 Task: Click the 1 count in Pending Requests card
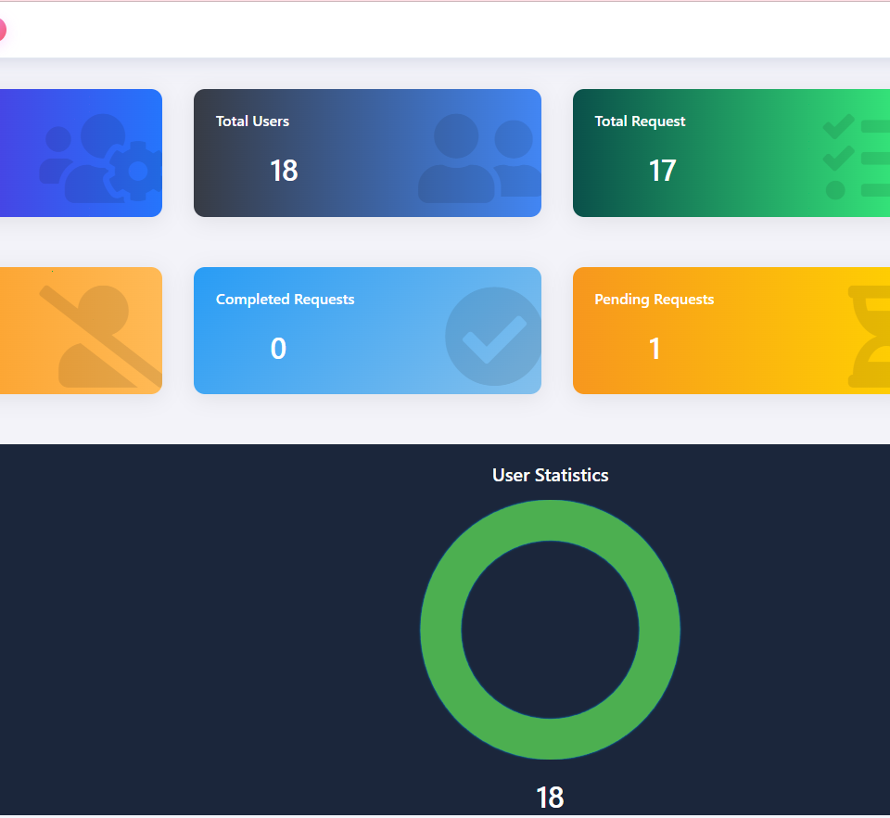tap(655, 349)
